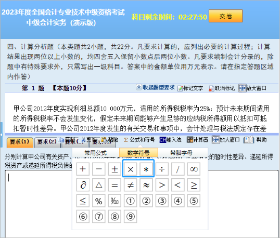The height and width of the screenshot is (238, 280).
Task: Open the 希腊字母 tab
Action: 181,153
